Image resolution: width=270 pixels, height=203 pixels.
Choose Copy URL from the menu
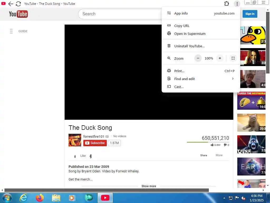tap(201, 26)
